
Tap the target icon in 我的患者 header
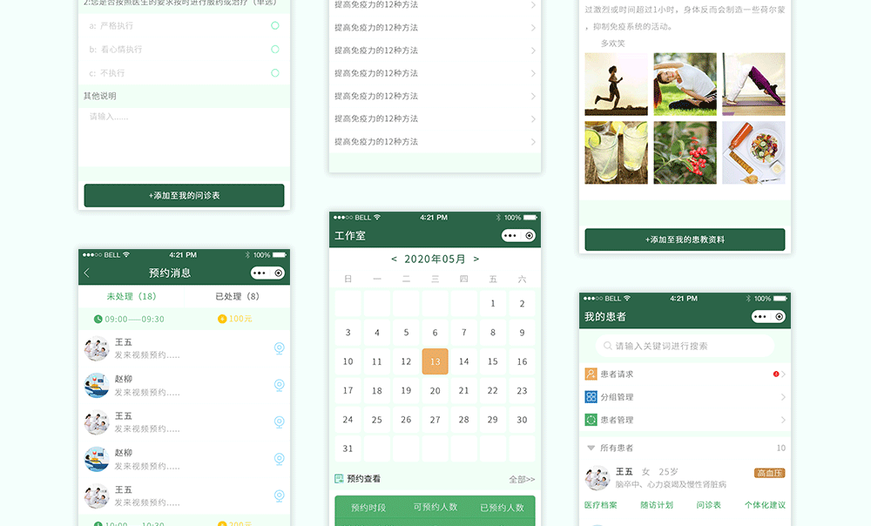pyautogui.click(x=780, y=317)
